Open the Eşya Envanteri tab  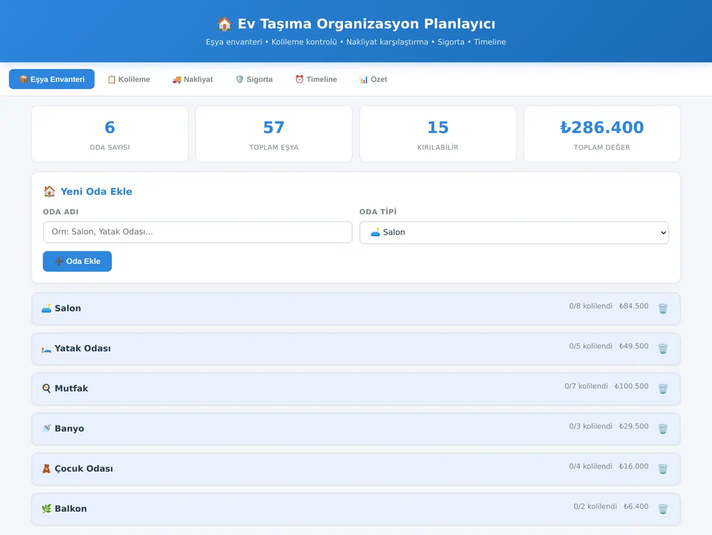[x=52, y=79]
